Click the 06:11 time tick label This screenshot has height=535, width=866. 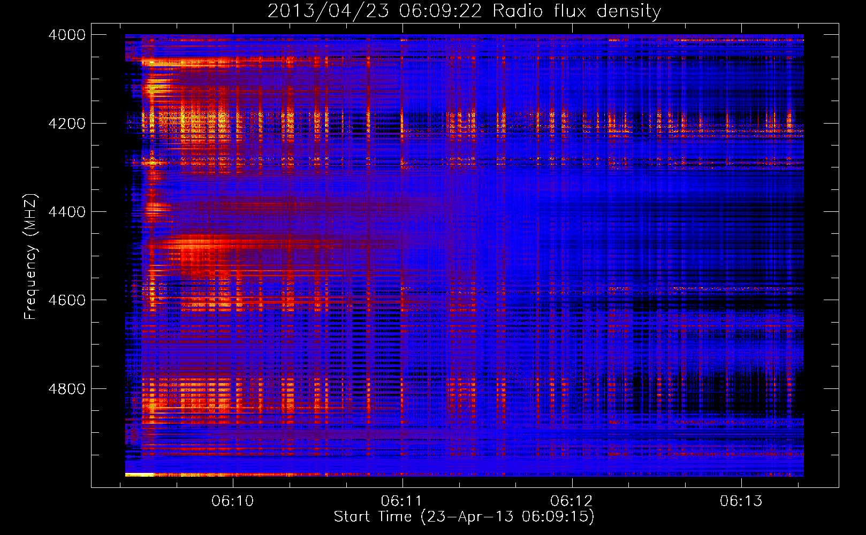[402, 501]
